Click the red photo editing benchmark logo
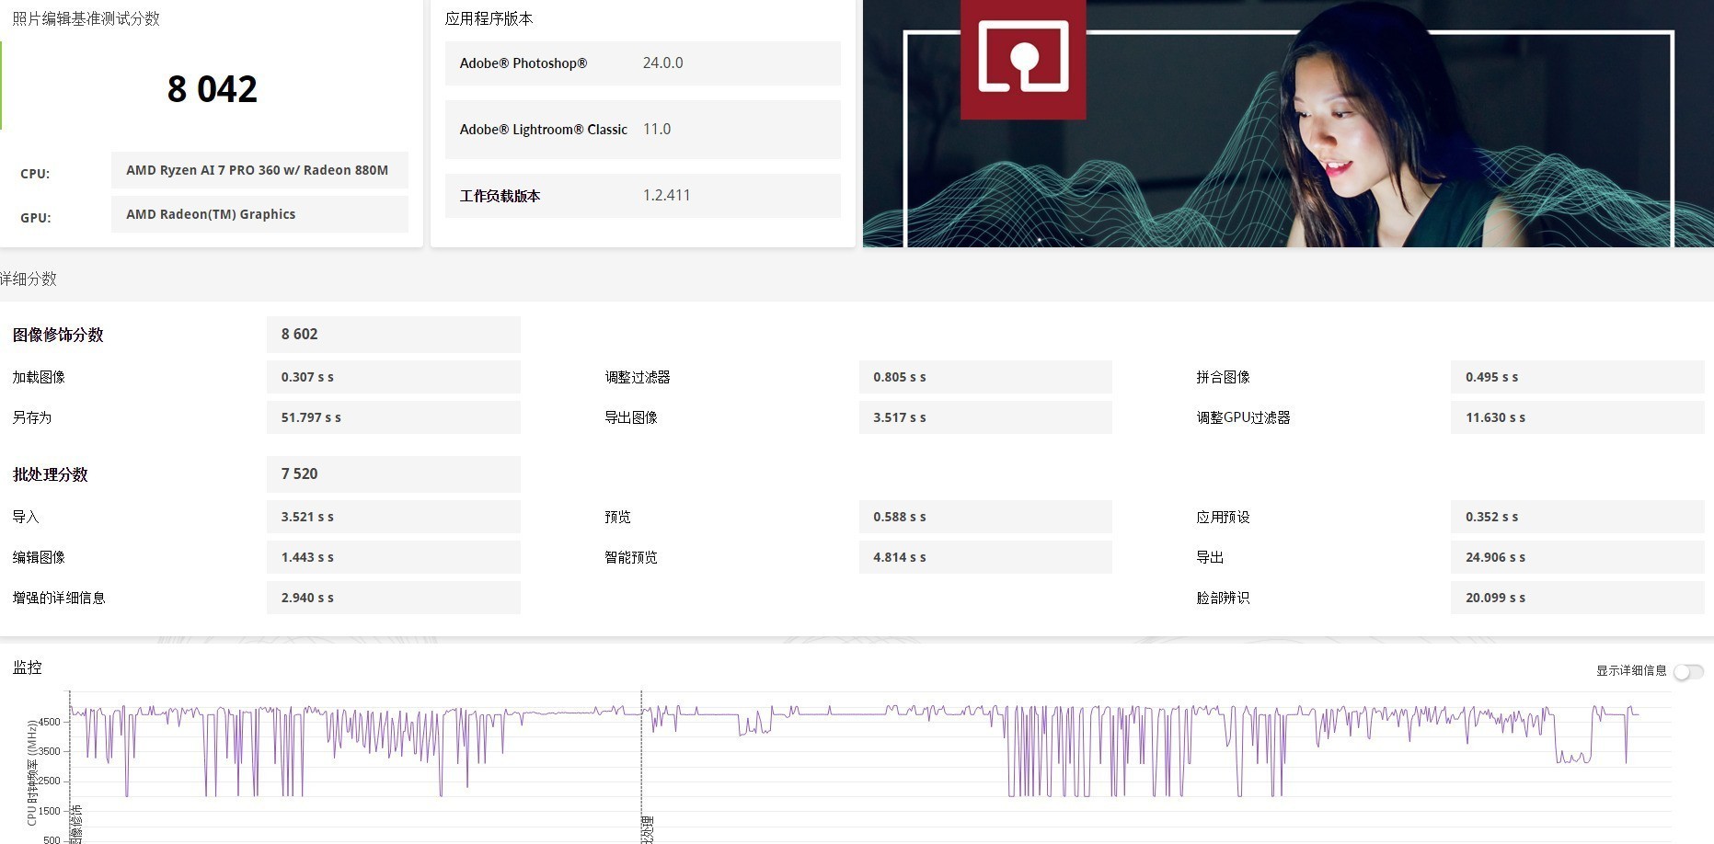 (1022, 58)
